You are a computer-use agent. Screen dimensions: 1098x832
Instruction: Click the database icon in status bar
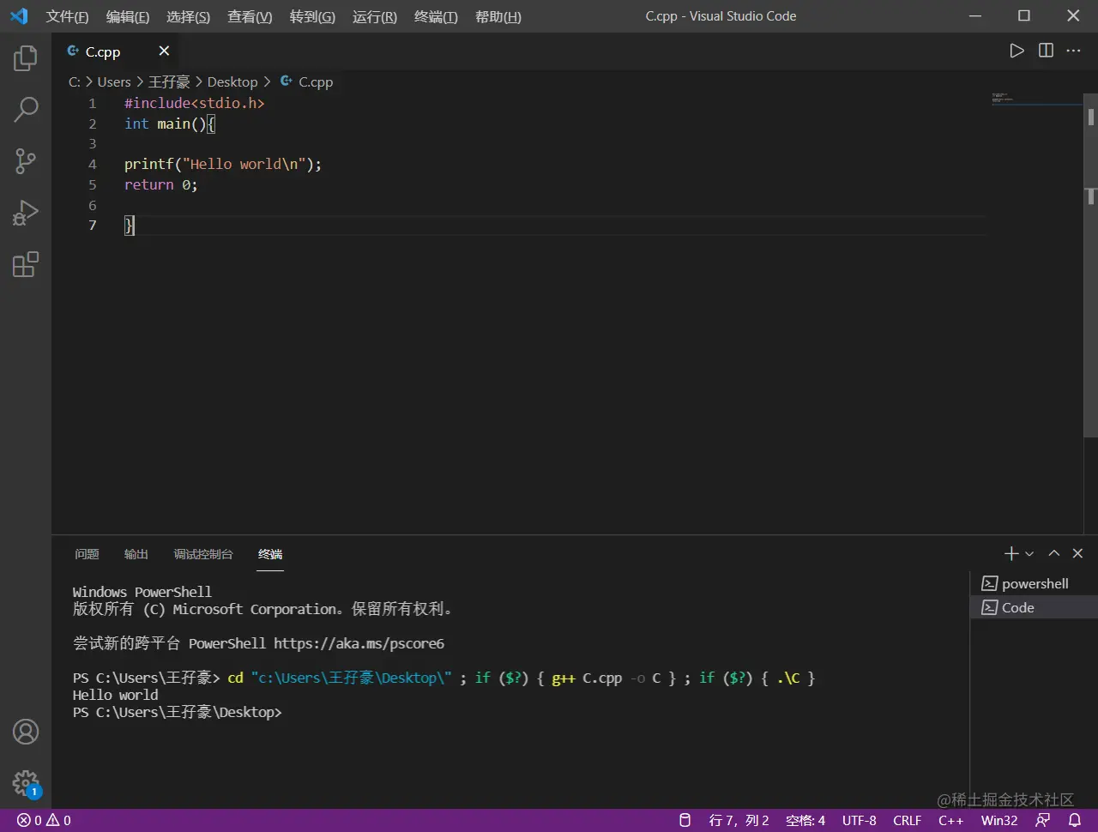click(685, 821)
